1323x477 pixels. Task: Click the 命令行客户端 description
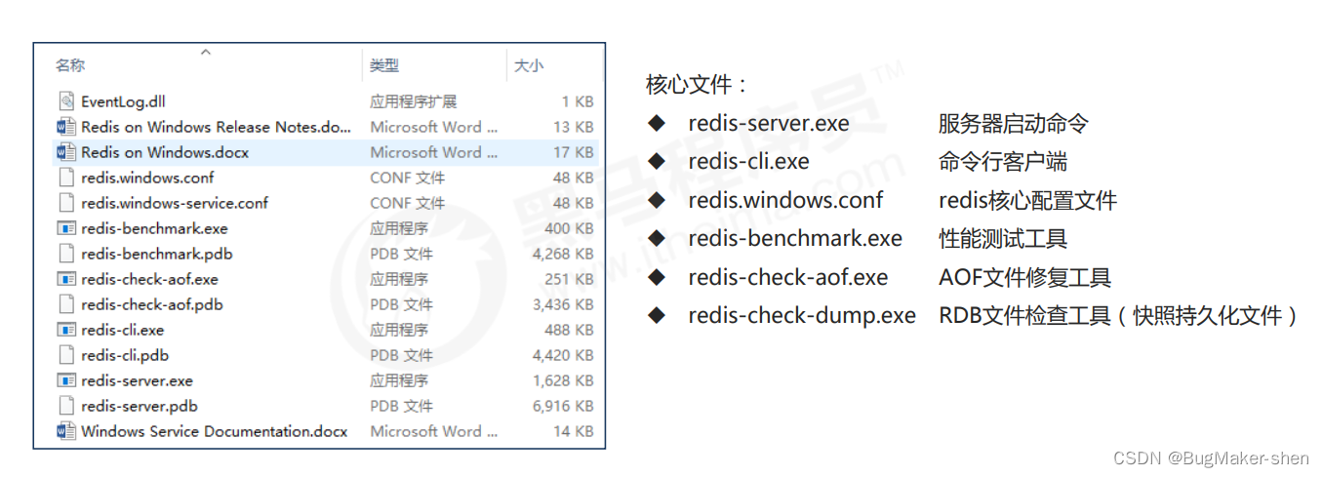coord(1003,161)
